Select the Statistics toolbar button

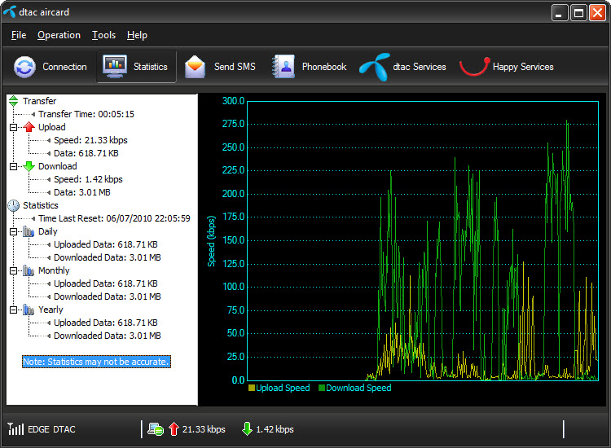pos(136,67)
